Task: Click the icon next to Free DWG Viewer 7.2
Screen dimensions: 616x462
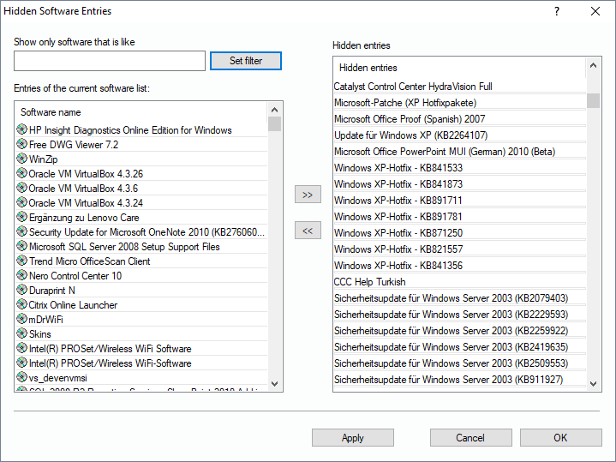Action: point(21,144)
